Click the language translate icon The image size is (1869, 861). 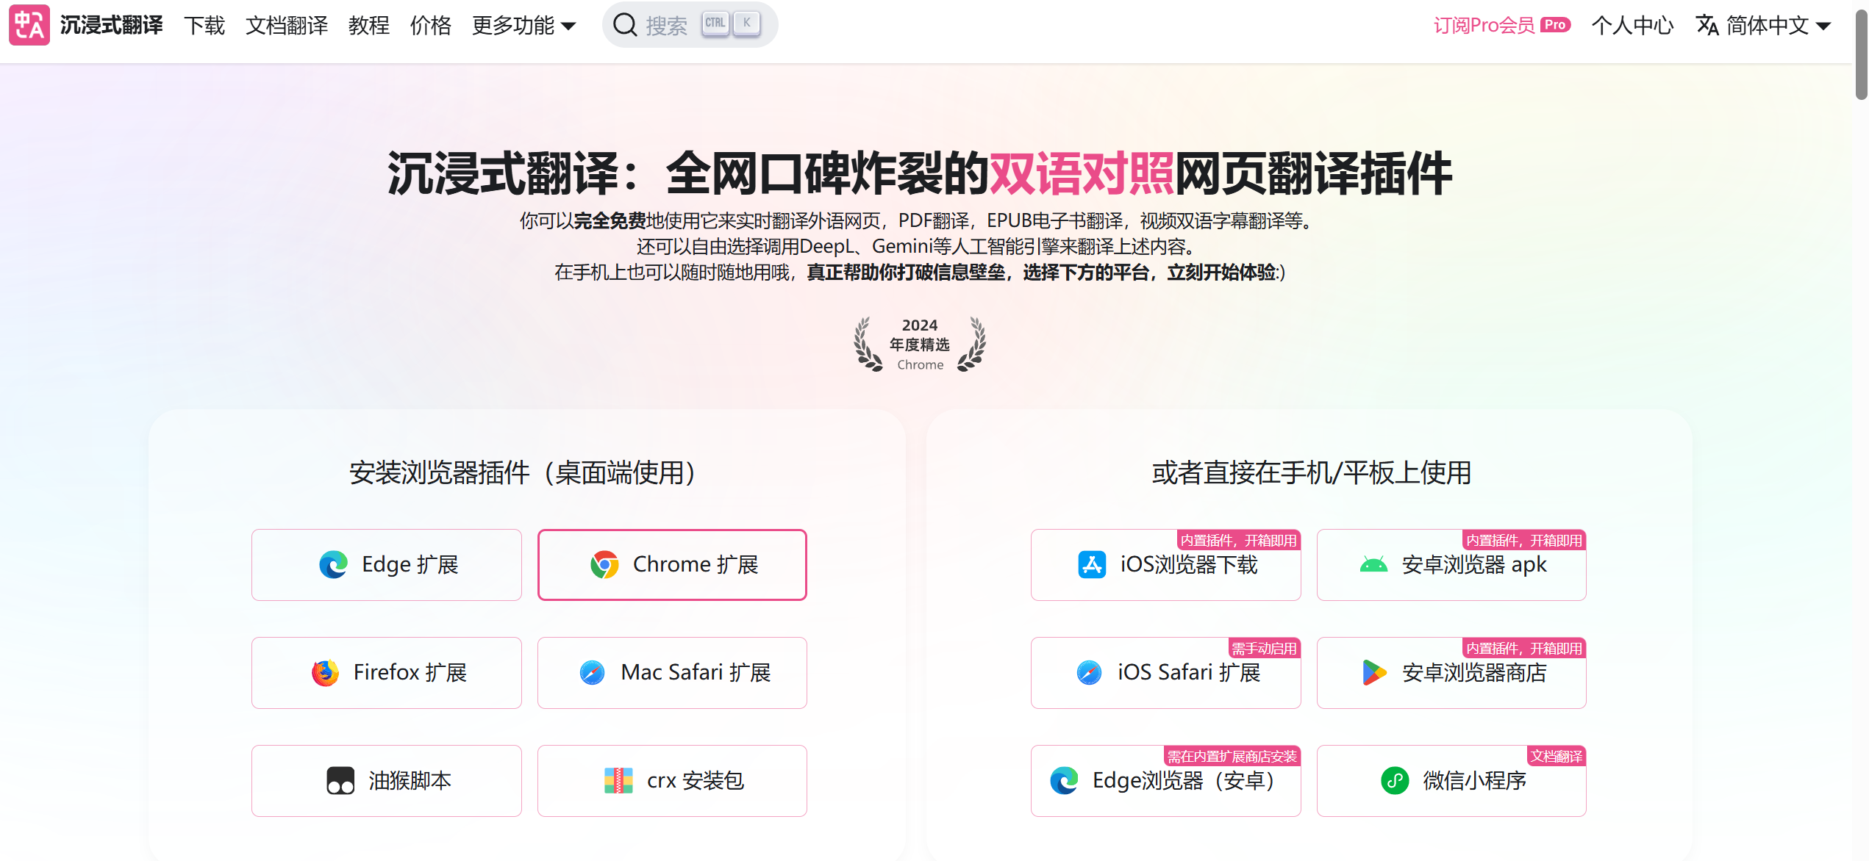tap(1707, 25)
